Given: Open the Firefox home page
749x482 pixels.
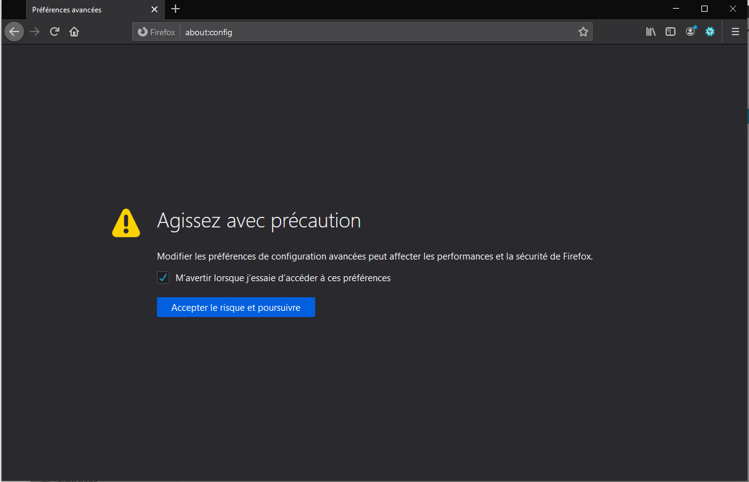Looking at the screenshot, I should (x=74, y=32).
